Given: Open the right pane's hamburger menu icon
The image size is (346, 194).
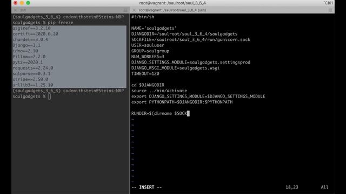Looking at the screenshot, I should click(330, 10).
